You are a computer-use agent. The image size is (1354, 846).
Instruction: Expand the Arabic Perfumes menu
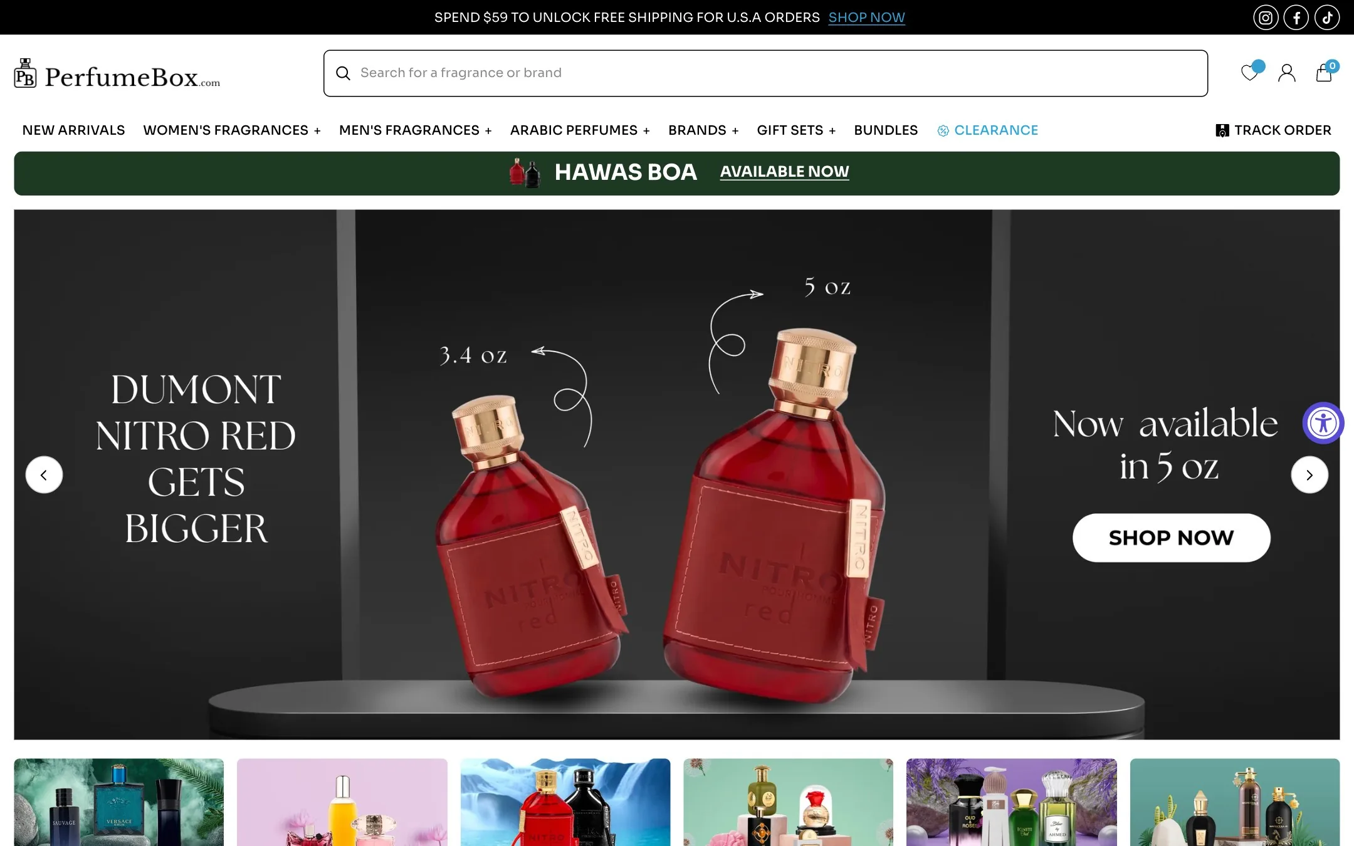(580, 130)
